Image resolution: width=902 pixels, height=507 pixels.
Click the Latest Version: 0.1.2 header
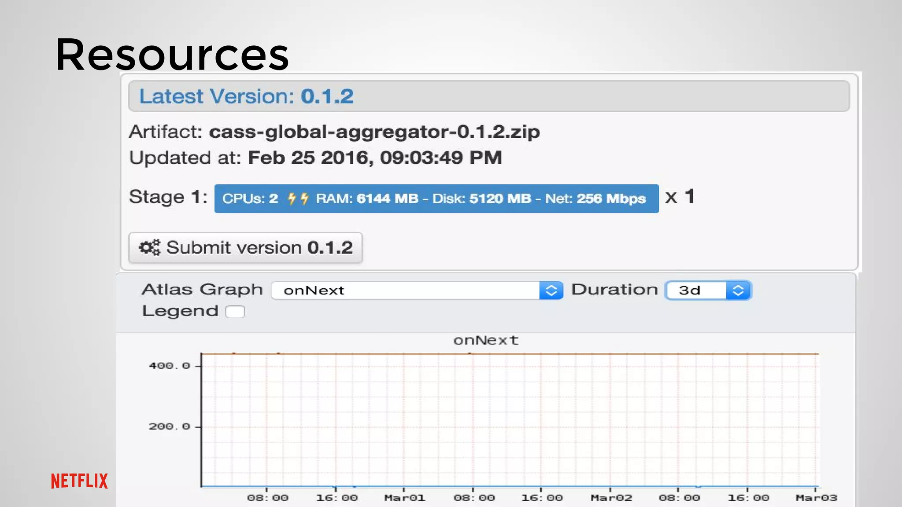246,96
